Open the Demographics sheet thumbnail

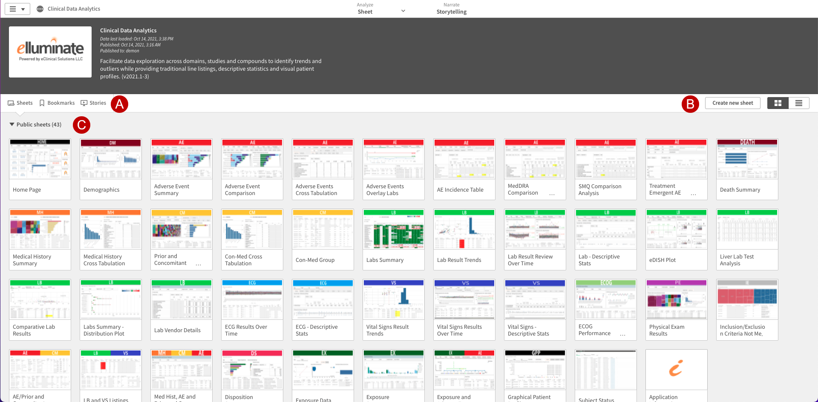tap(111, 159)
